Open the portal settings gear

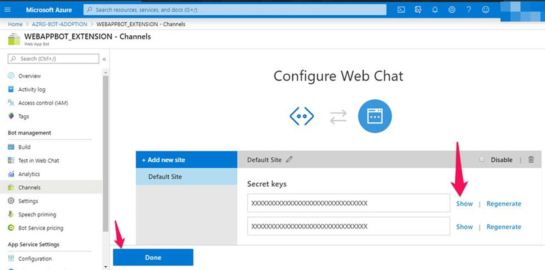point(452,10)
